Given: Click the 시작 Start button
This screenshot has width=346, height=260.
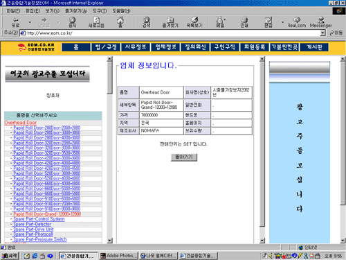Looking at the screenshot, I should click(x=10, y=256).
